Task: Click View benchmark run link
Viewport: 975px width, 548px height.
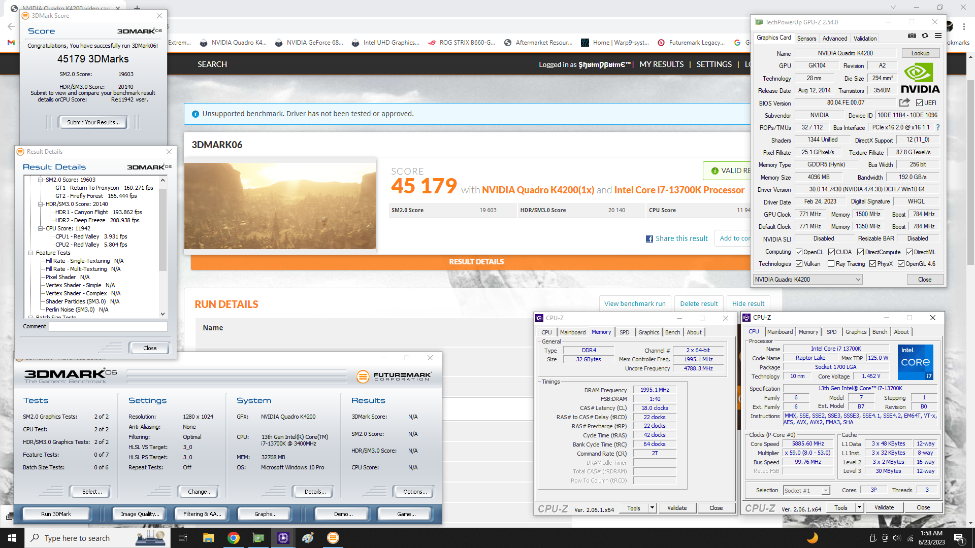Action: click(635, 303)
